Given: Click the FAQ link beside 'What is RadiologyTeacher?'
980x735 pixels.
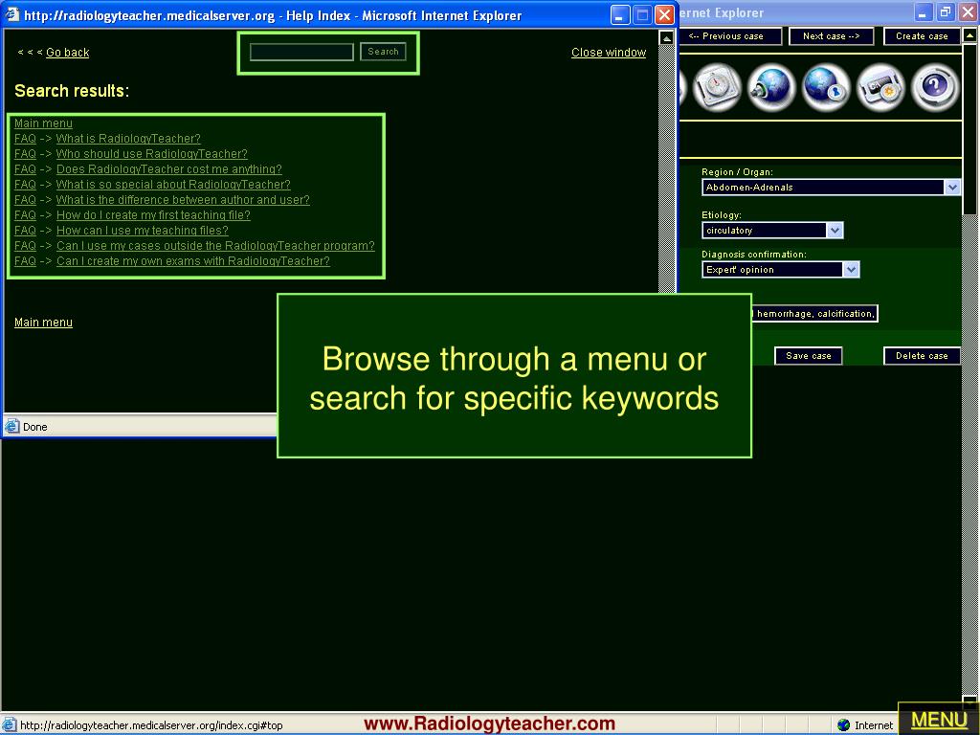Looking at the screenshot, I should [x=25, y=139].
